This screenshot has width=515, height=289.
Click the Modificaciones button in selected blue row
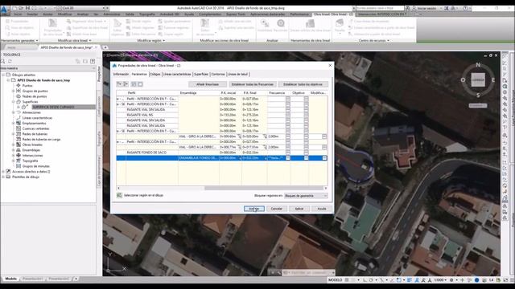click(324, 158)
